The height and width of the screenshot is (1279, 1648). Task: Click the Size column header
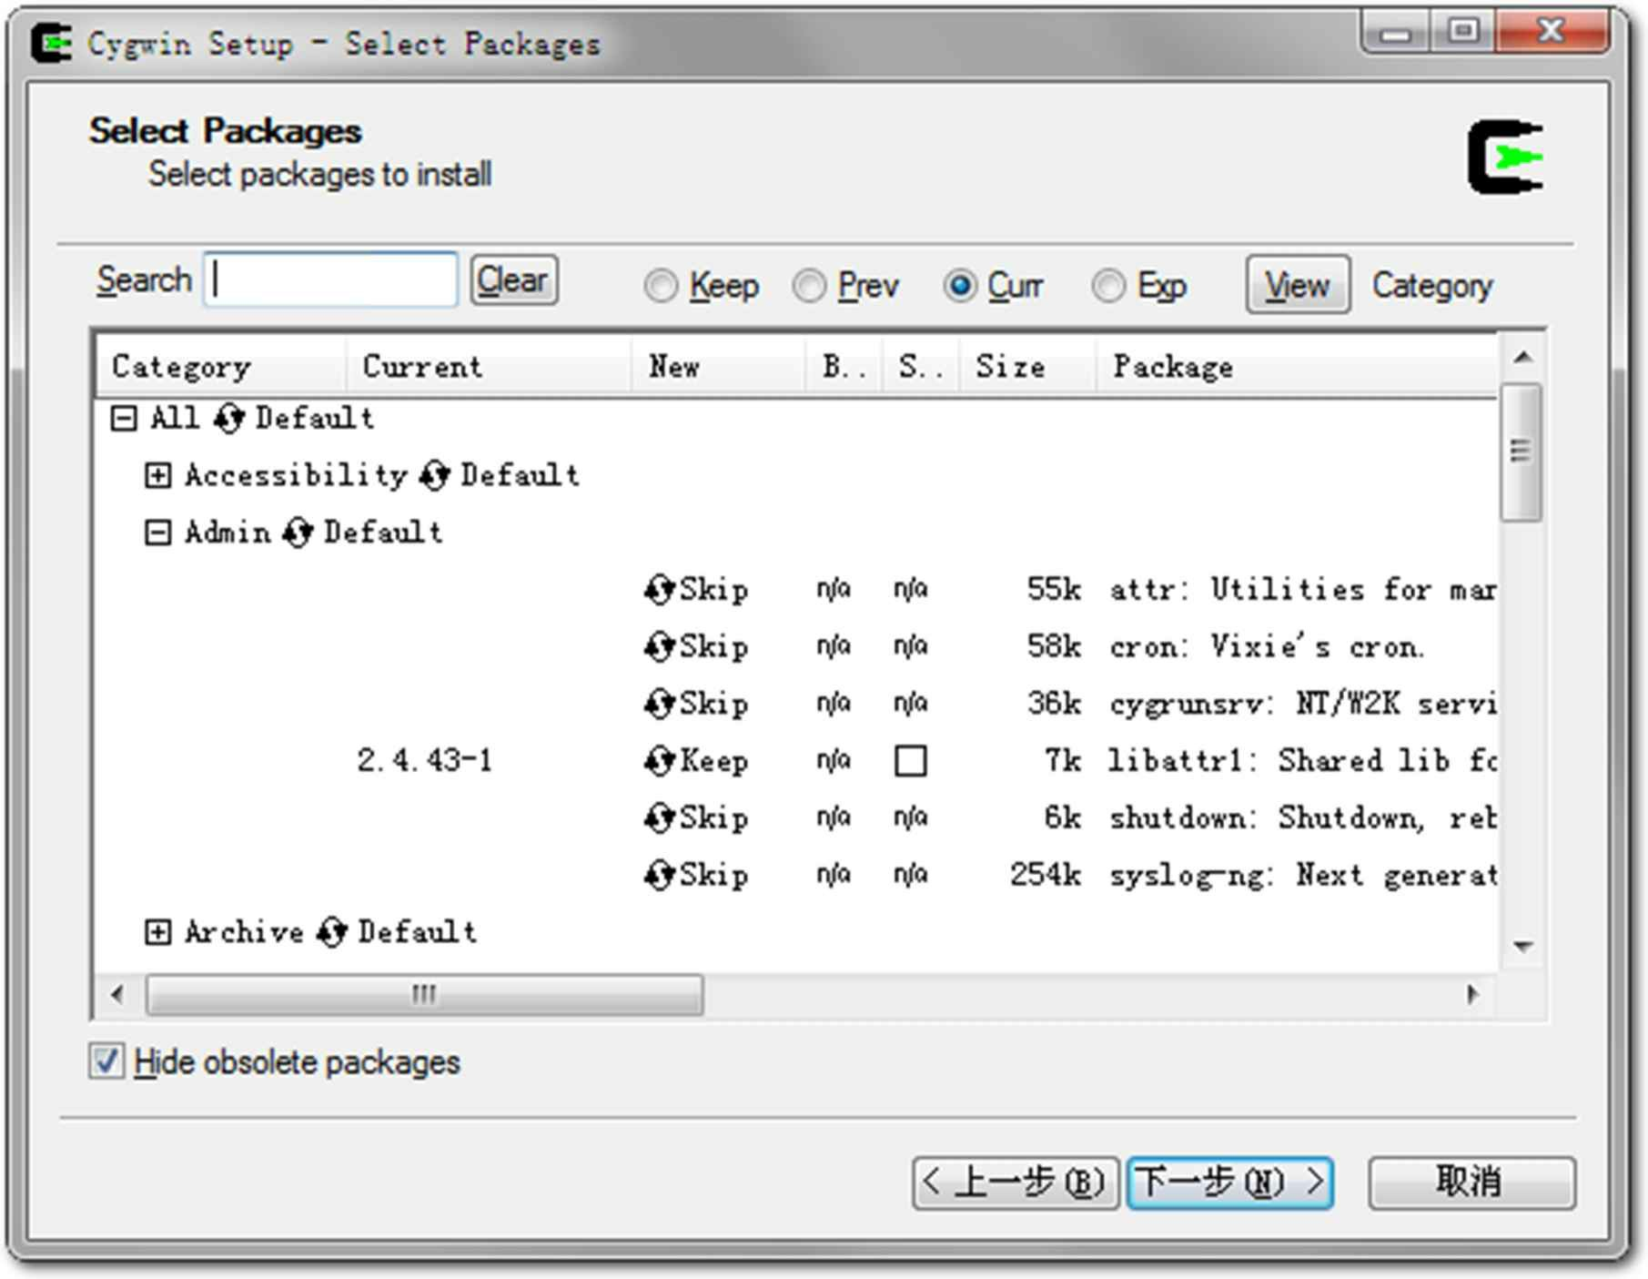pos(1027,366)
